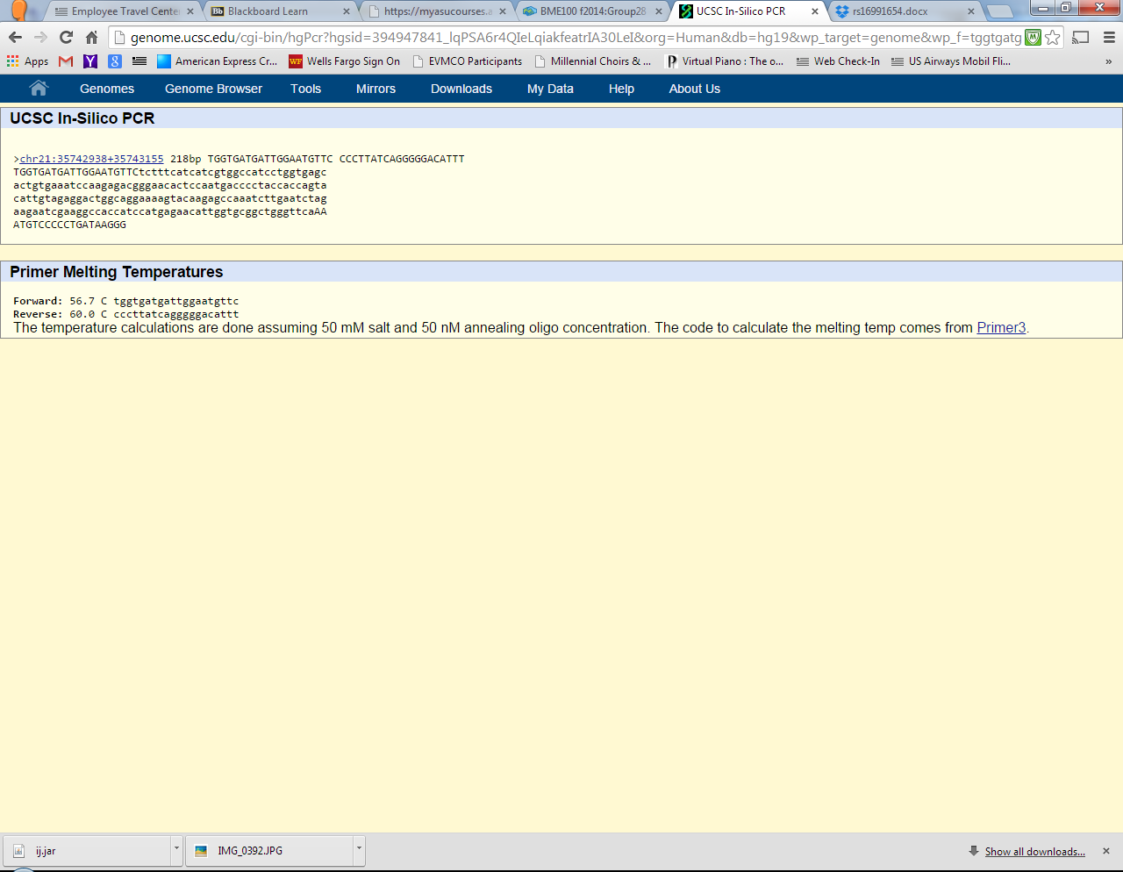Expand the ij.jar download options arrow
Image resolution: width=1123 pixels, height=872 pixels.
tap(176, 849)
